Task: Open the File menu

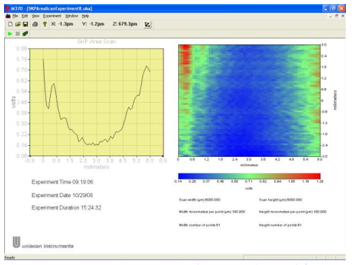Action: click(15, 16)
